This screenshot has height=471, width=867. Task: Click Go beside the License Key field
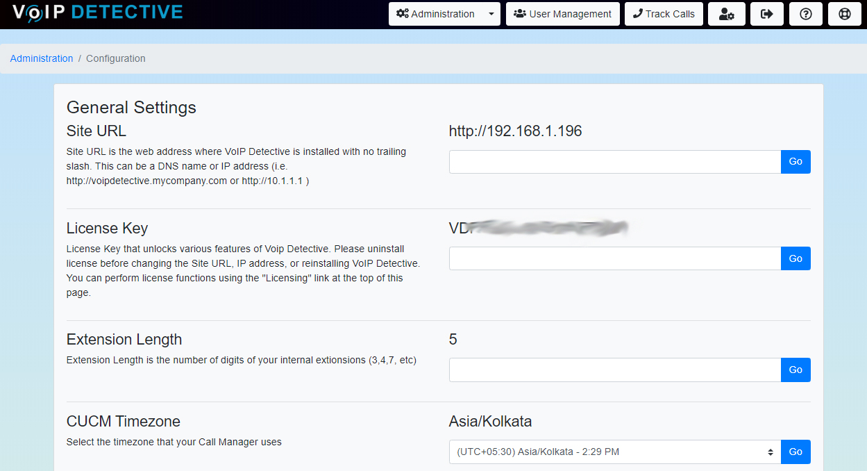[x=796, y=258]
